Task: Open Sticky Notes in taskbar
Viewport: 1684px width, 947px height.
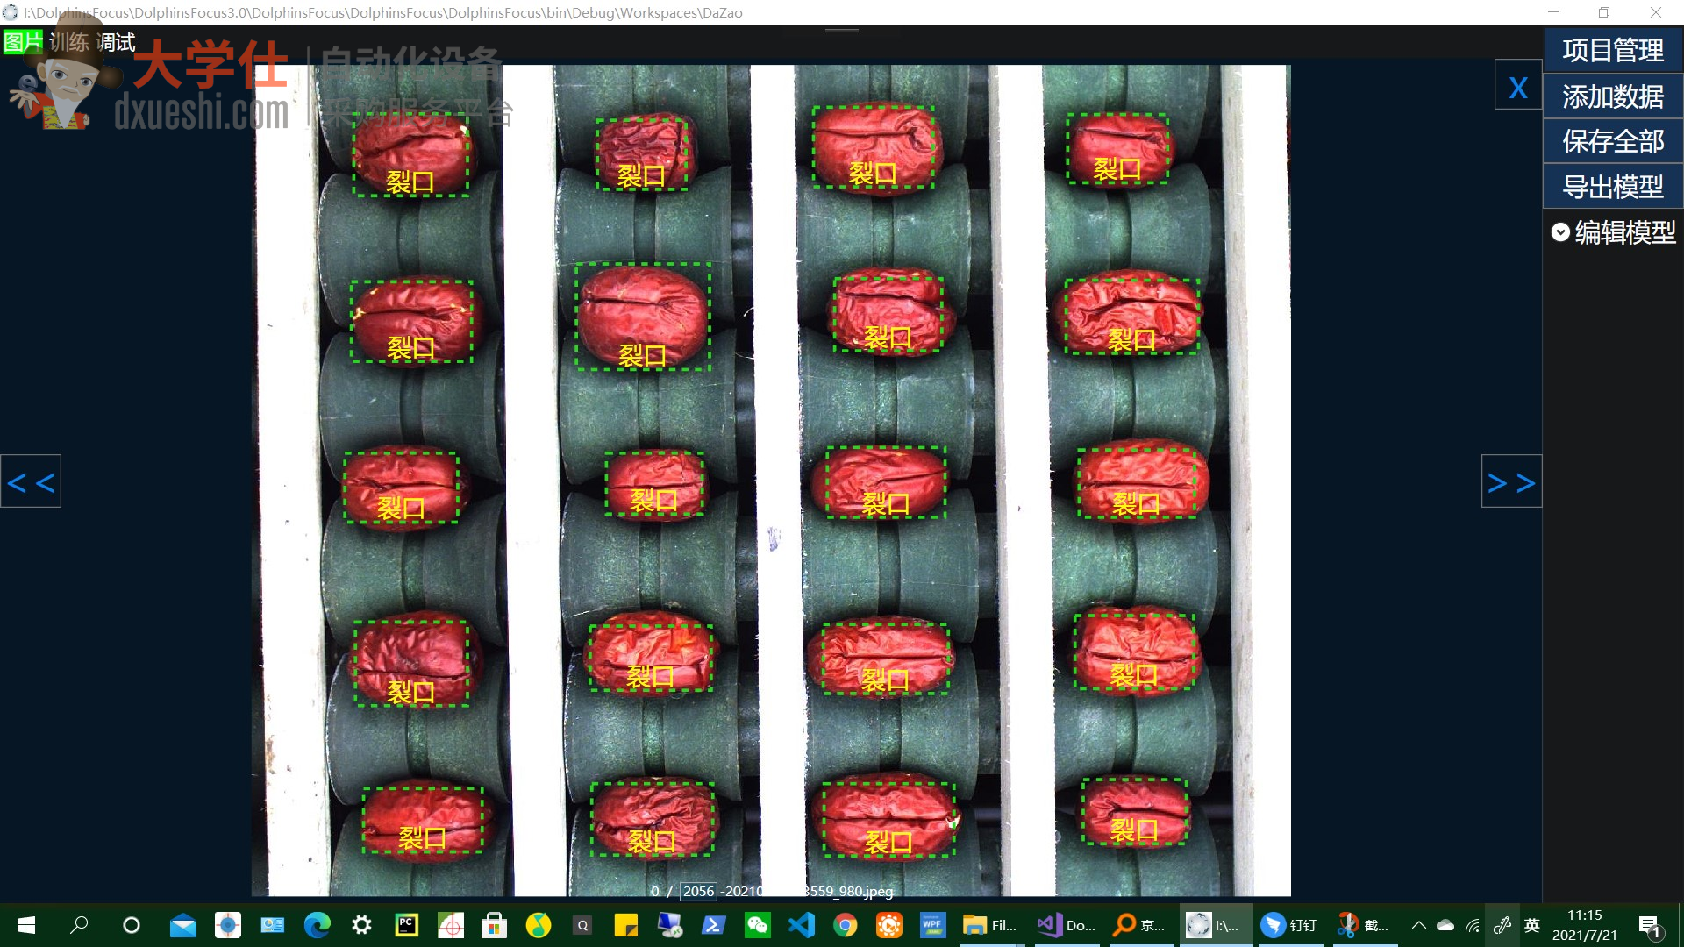Action: coord(625,925)
